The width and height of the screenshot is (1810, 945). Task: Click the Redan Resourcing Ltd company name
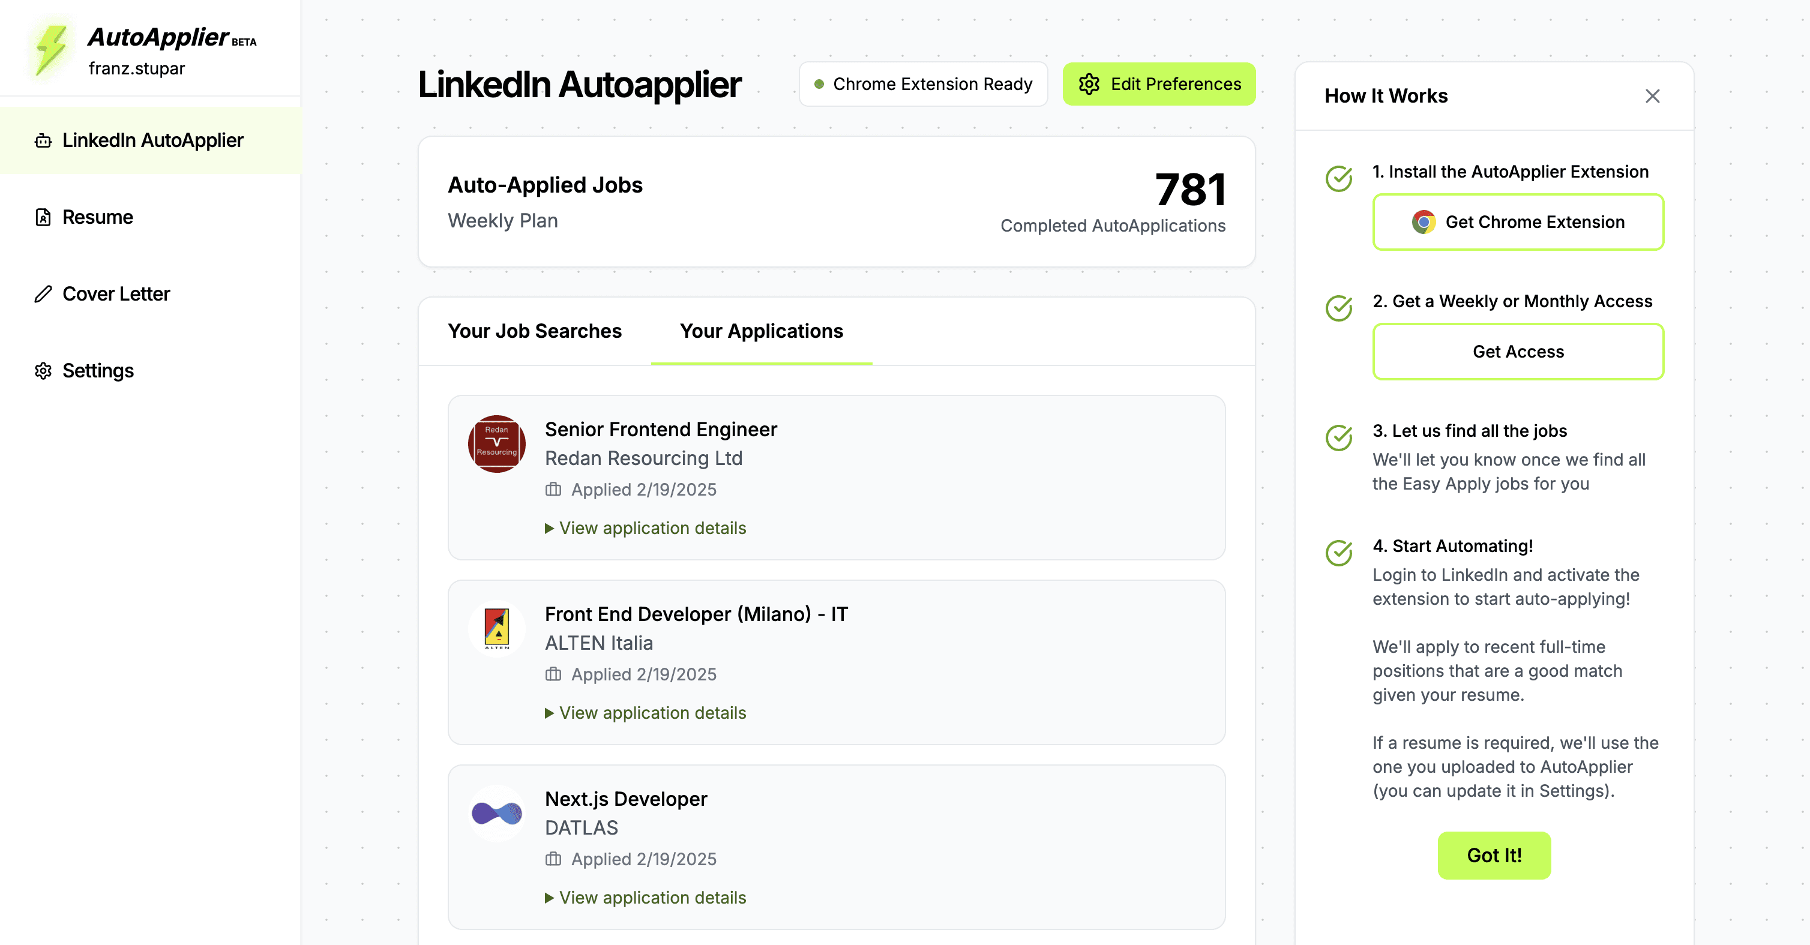tap(643, 458)
